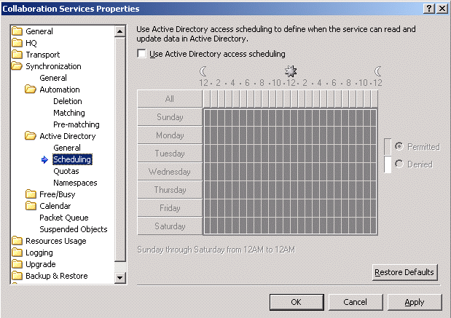Click the tree scrollbar down arrow
This screenshot has width=451, height=318.
click(120, 278)
